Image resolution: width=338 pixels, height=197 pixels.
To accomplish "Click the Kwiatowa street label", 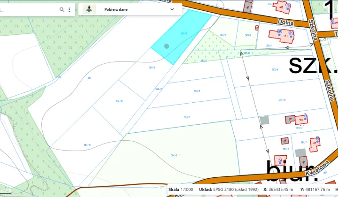I will [317, 168].
